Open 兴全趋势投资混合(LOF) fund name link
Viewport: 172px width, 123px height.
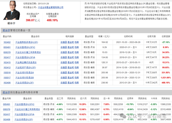click(x=27, y=42)
